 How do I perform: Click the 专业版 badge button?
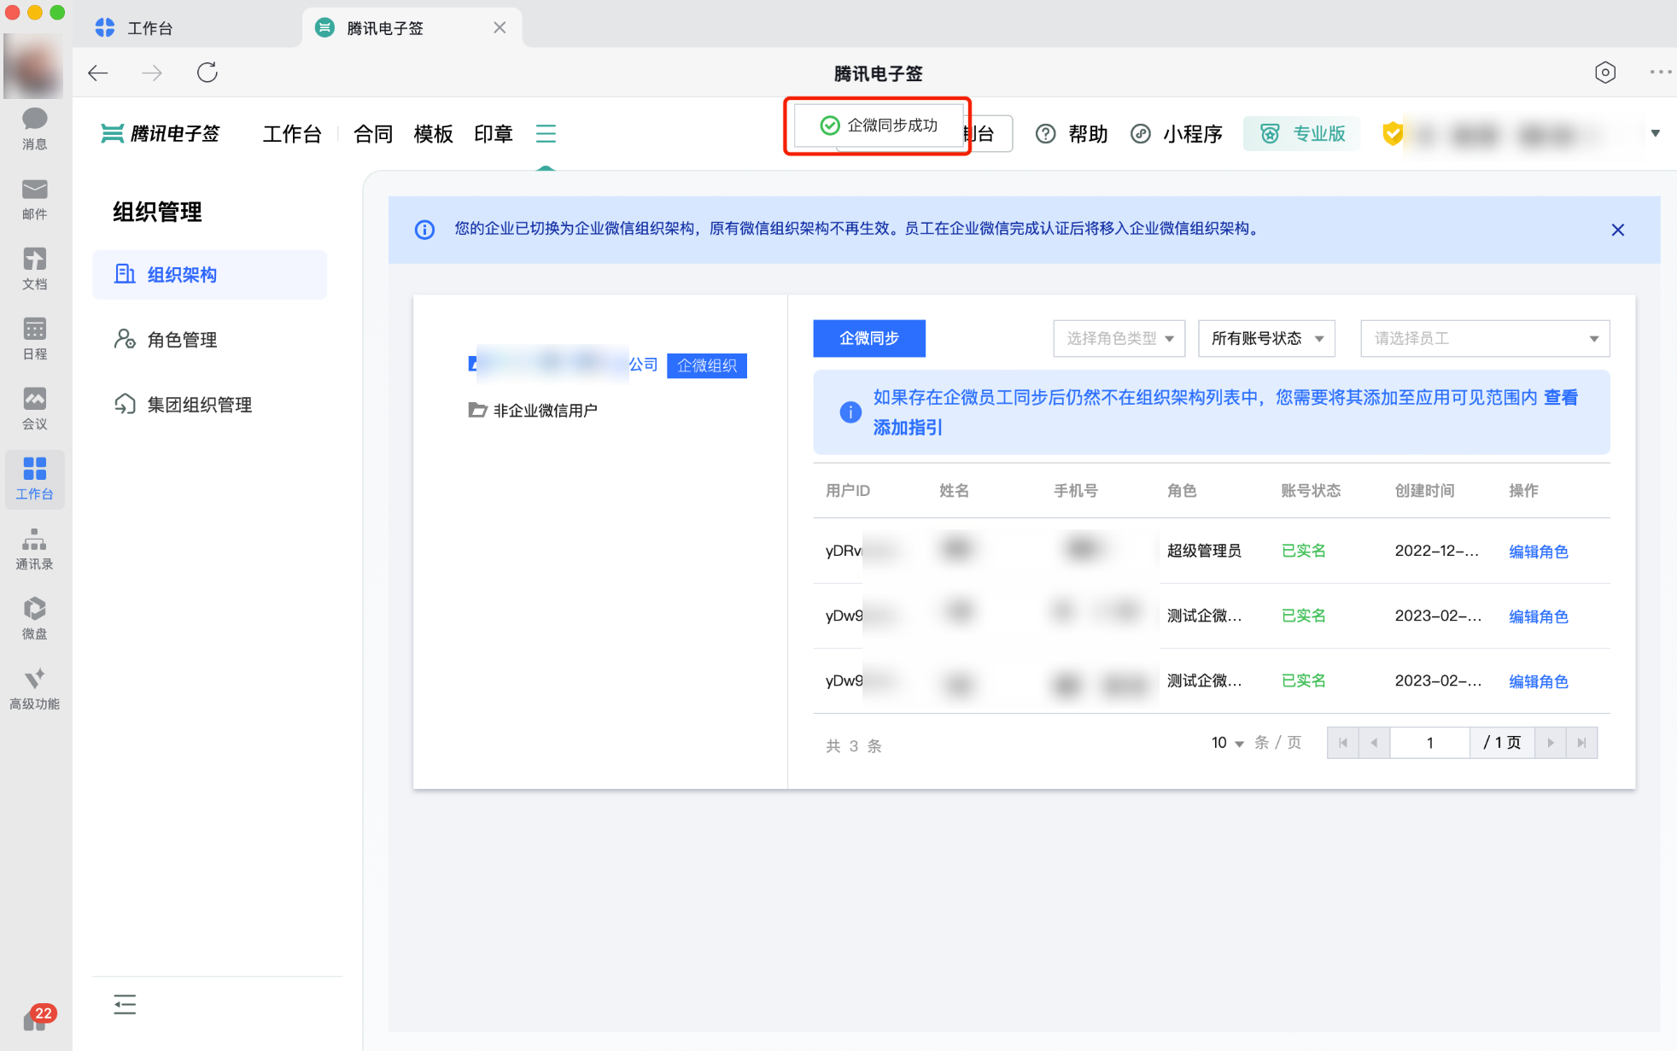point(1302,134)
